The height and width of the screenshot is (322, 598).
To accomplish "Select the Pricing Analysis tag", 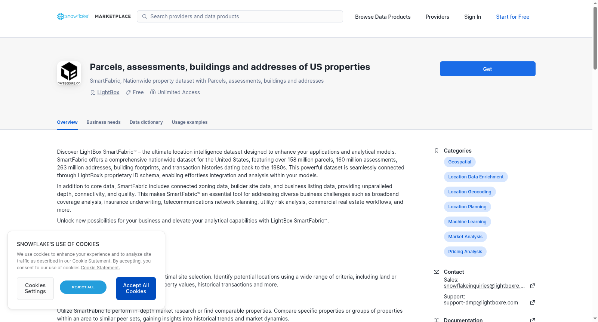I will pyautogui.click(x=465, y=252).
